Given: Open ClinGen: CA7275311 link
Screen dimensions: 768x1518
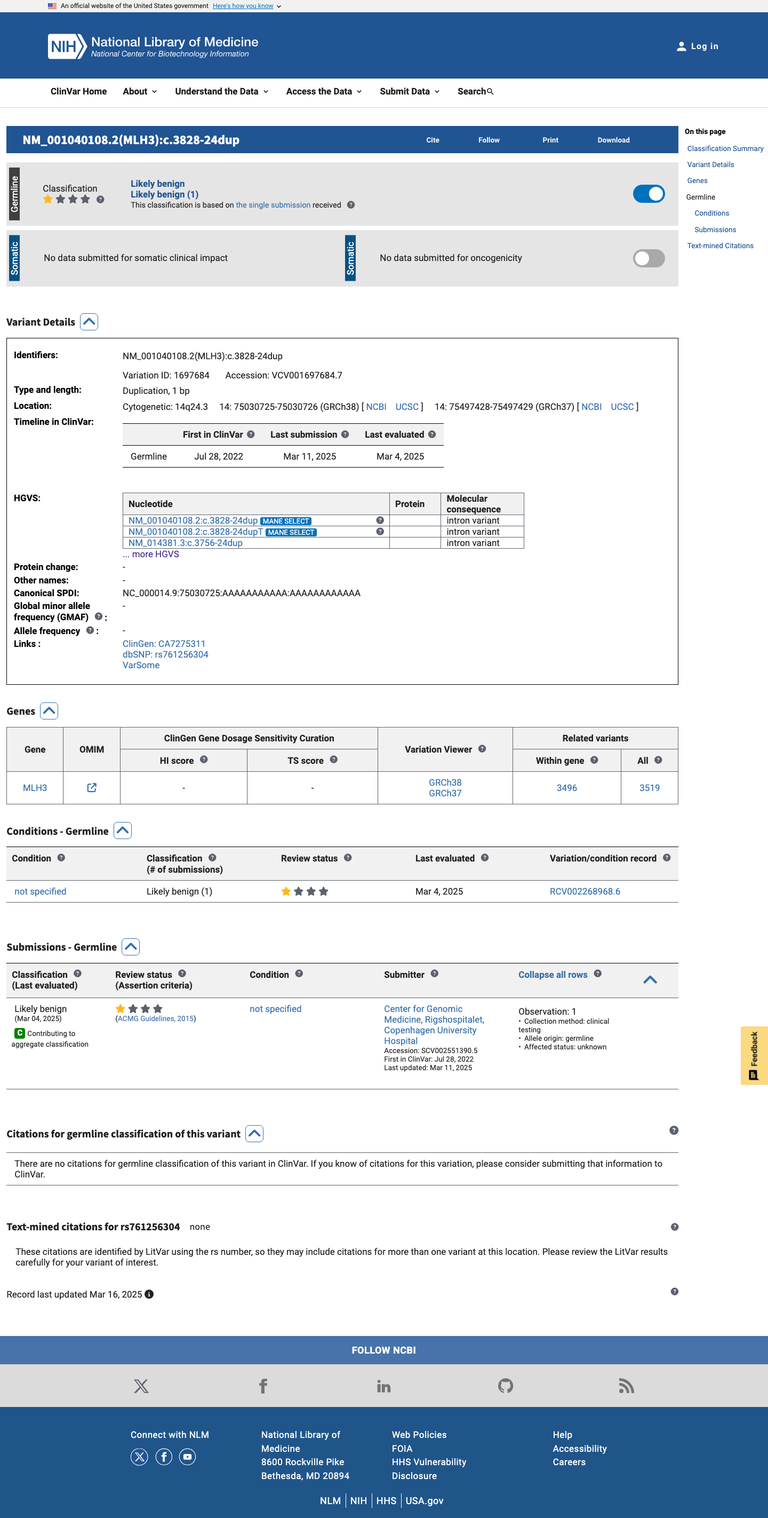Looking at the screenshot, I should pos(164,644).
